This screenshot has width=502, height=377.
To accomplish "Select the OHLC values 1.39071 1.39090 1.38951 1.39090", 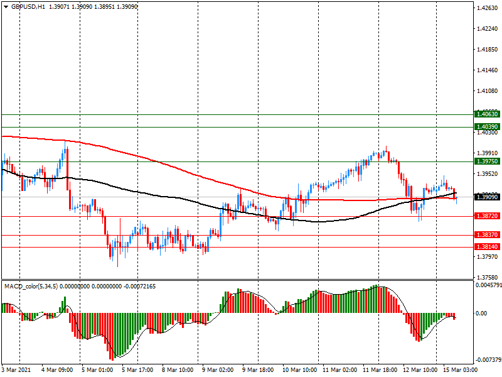I will 93,7.
